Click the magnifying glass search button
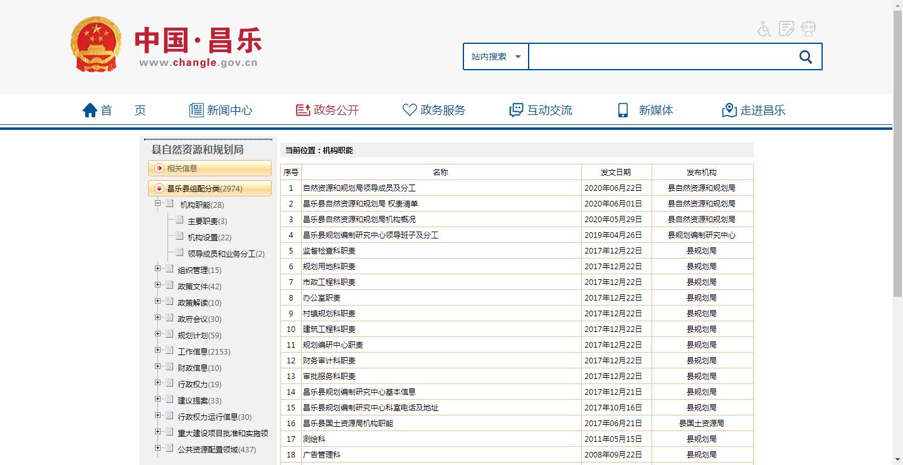The height and width of the screenshot is (465, 903). [806, 57]
